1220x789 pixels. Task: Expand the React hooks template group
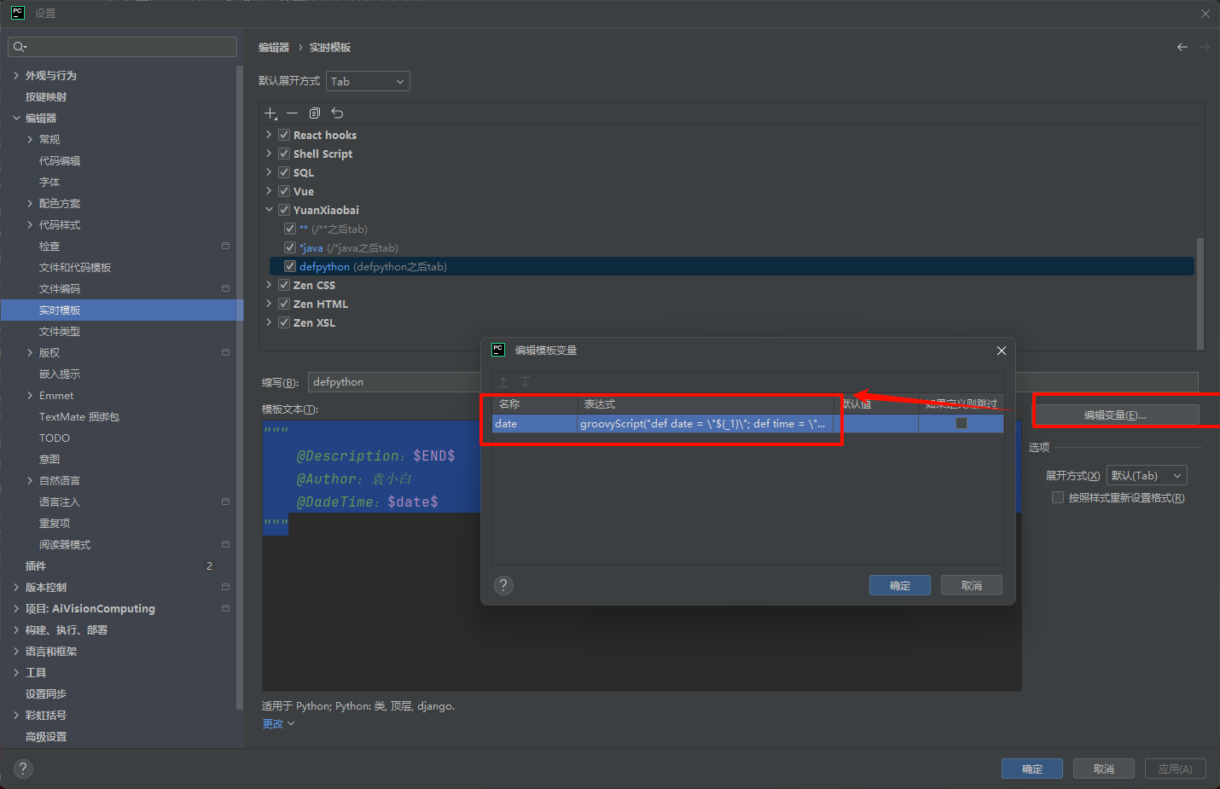pos(269,135)
